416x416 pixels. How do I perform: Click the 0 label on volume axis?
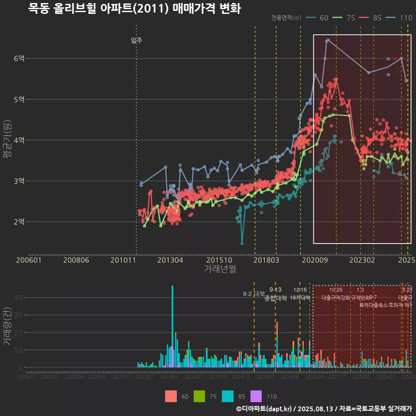[20, 368]
